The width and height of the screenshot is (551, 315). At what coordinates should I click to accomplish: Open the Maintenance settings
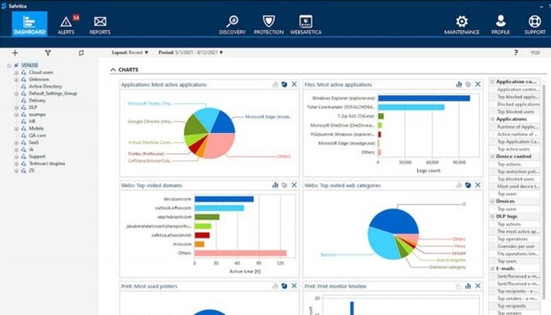point(462,25)
